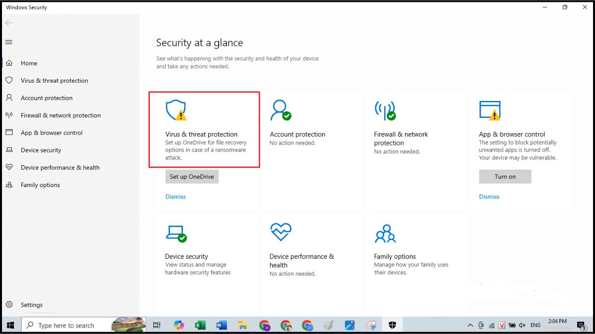
Task: Dismiss the Virus & threat protection notice
Action: [176, 196]
